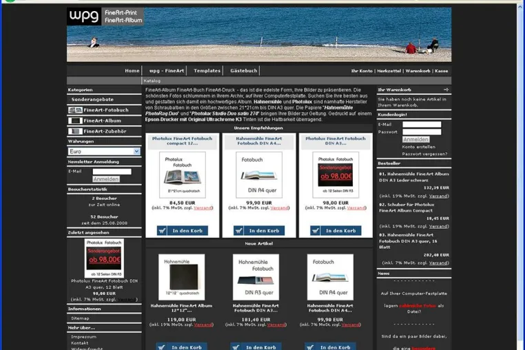Screen dimensions: 525x350
Task: Open the Warenkorb link in top bar
Action: (x=418, y=71)
